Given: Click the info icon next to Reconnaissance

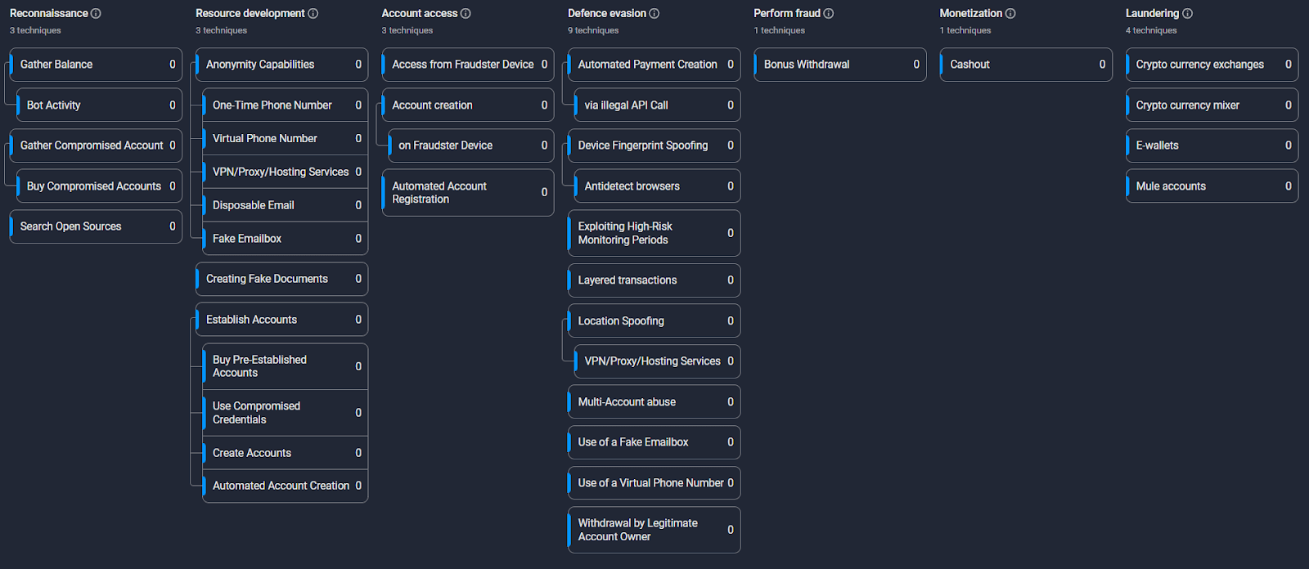Looking at the screenshot, I should [96, 14].
